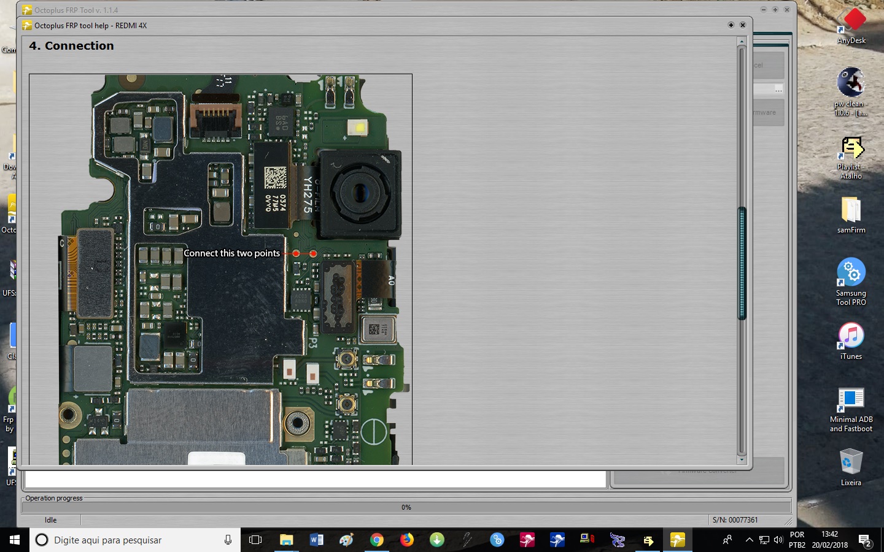Open the Paint palette taskbar icon
This screenshot has width=884, height=552.
pyautogui.click(x=346, y=540)
